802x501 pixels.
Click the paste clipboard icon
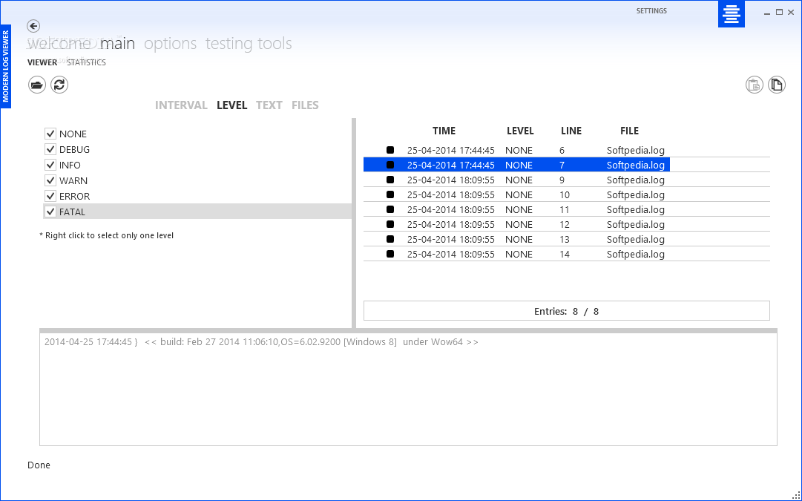pyautogui.click(x=755, y=85)
